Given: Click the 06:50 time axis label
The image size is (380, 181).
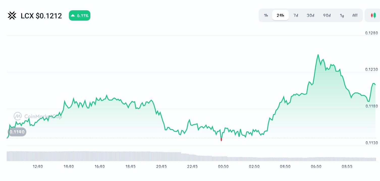Looking at the screenshot, I should (x=316, y=166).
